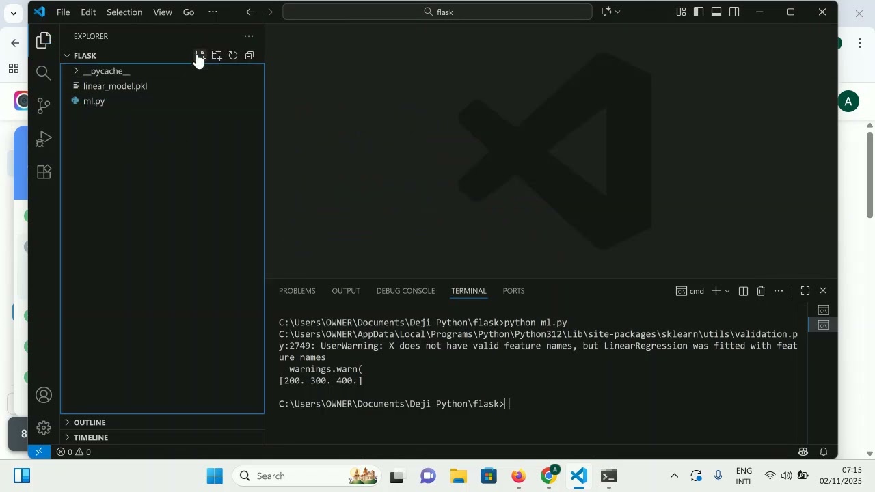Click the flask command center search box

tap(437, 12)
